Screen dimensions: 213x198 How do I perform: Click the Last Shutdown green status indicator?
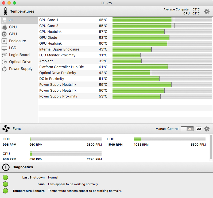[x=5, y=177]
